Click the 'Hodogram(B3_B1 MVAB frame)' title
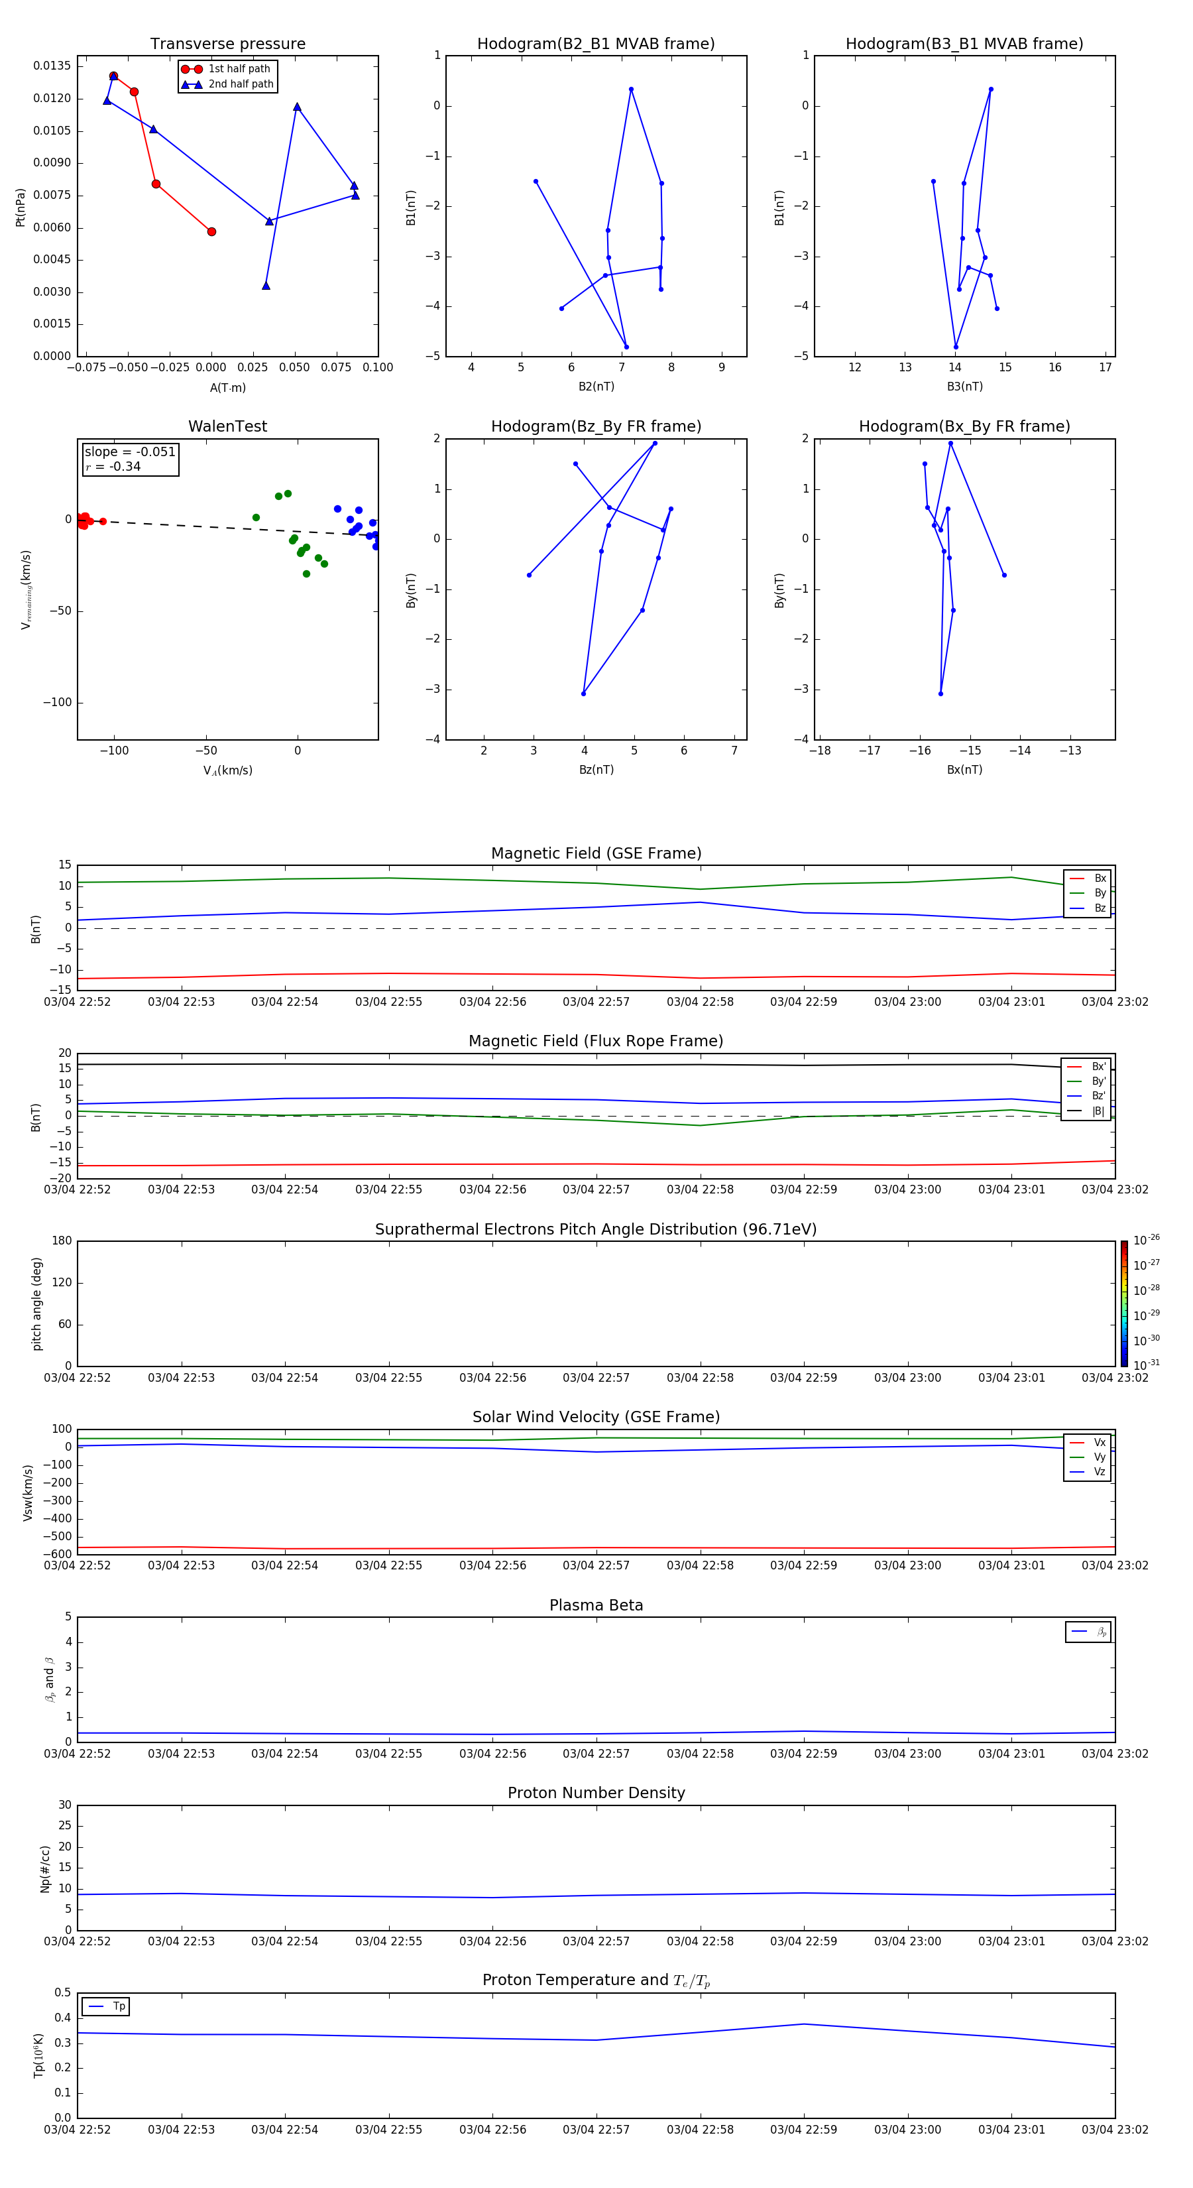 (964, 43)
